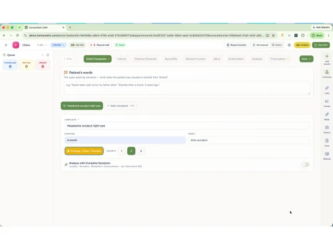Switch to the Analysis tab

257,59
